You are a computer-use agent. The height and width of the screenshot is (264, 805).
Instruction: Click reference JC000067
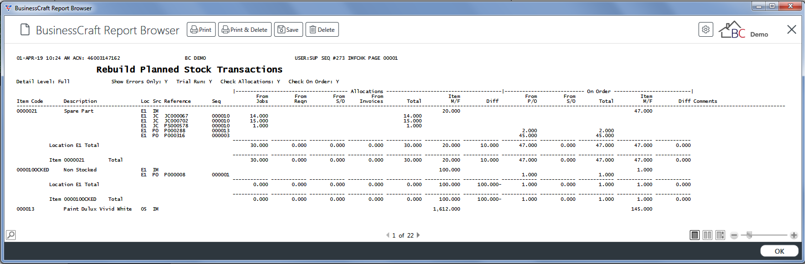pos(176,116)
